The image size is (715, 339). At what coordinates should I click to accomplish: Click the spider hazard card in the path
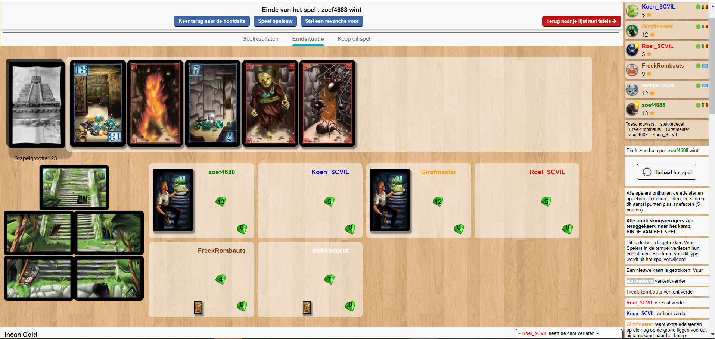pos(327,103)
